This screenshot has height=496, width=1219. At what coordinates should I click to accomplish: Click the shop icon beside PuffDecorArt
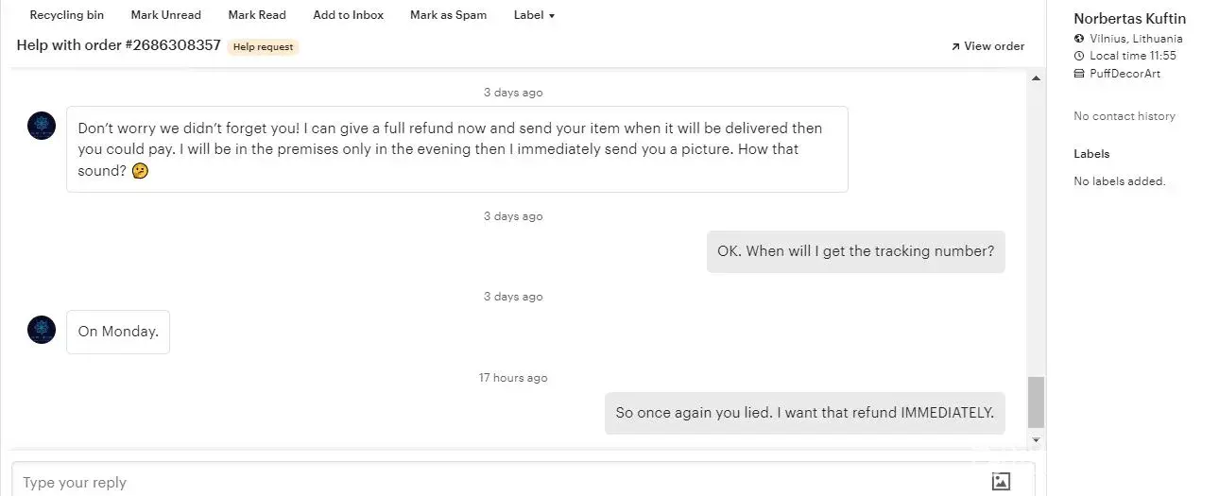1079,74
